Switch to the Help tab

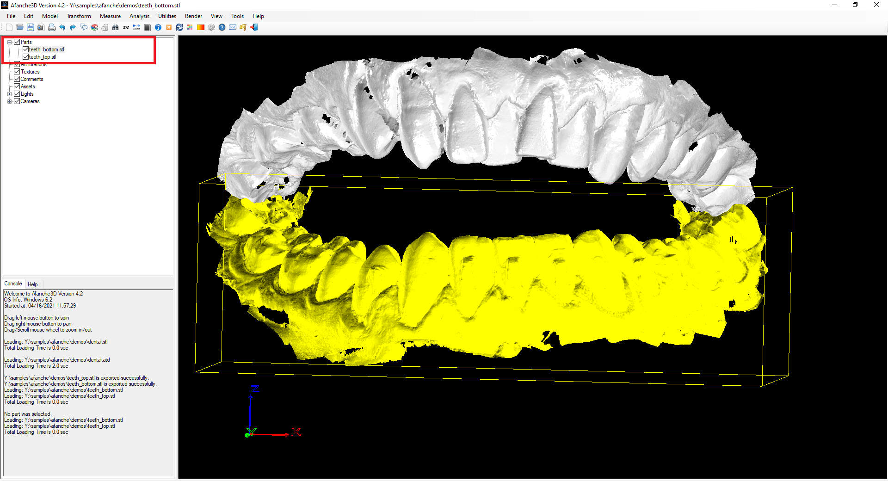click(x=32, y=284)
